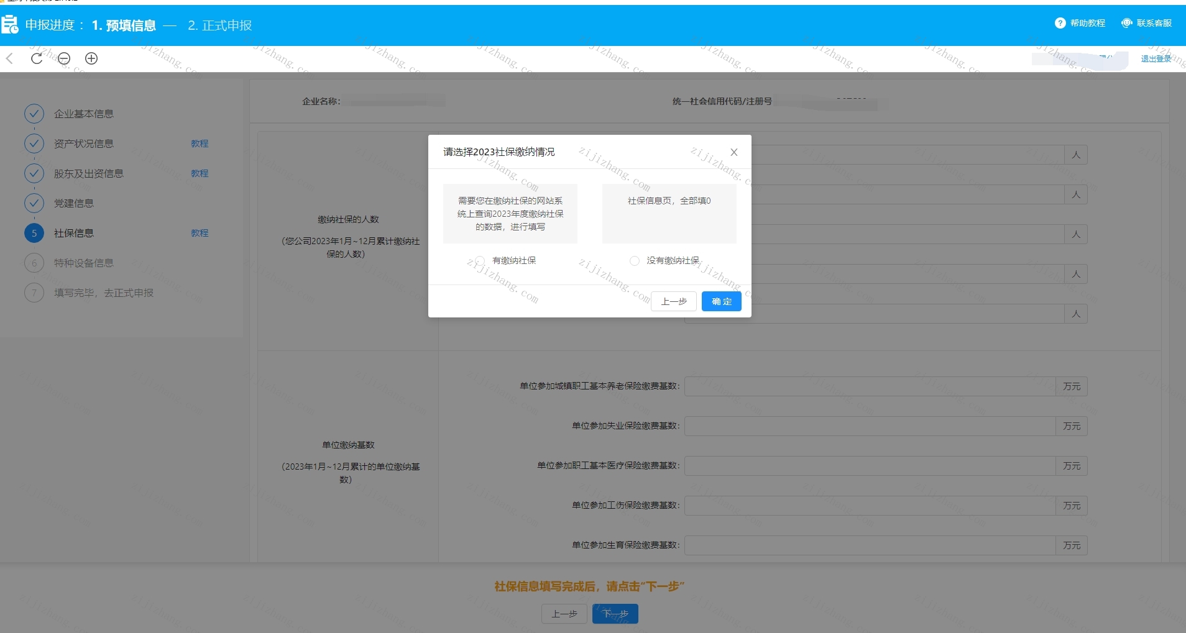Click the page bottom 上一步 button

(564, 614)
